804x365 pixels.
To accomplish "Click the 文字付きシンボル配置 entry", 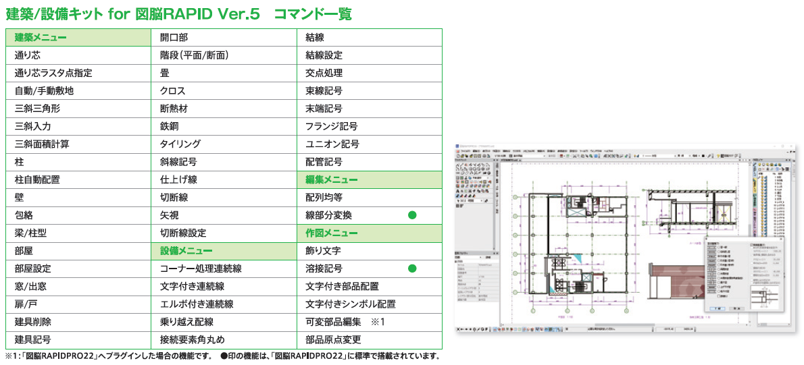I will pyautogui.click(x=369, y=304).
